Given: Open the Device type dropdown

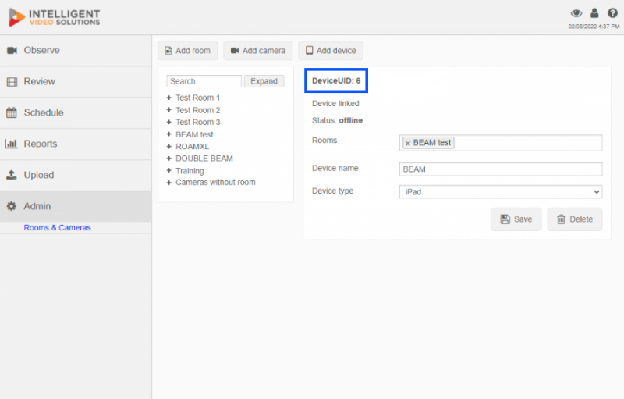Looking at the screenshot, I should 501,192.
